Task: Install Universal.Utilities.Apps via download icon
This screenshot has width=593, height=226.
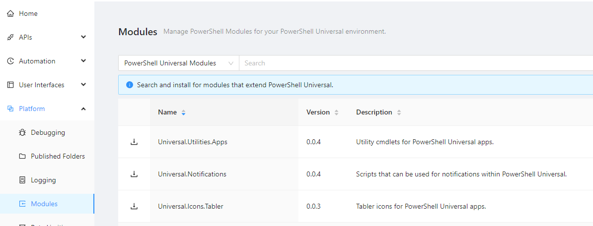Action: click(134, 142)
